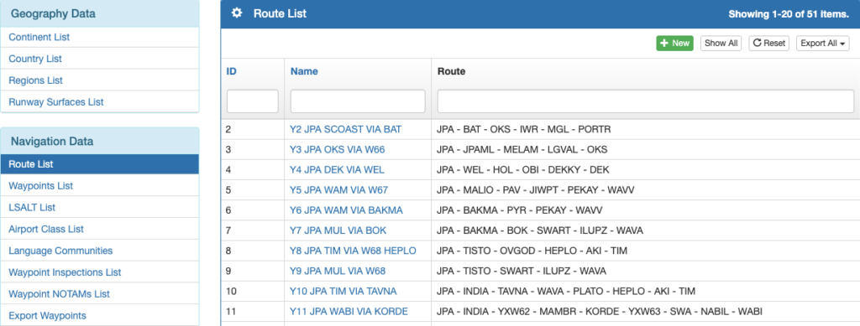Click the Reset button with refresh icon
Image resolution: width=860 pixels, height=326 pixels.
[x=768, y=44]
